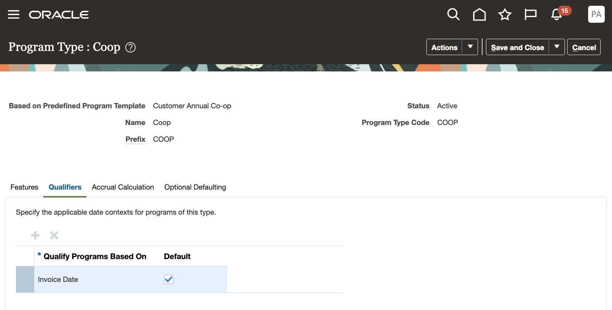Expand the Actions dropdown arrow
The image size is (612, 310).
[x=470, y=47]
